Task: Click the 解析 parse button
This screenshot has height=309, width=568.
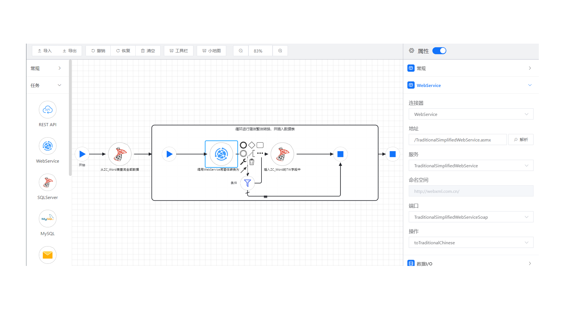Action: pos(521,140)
